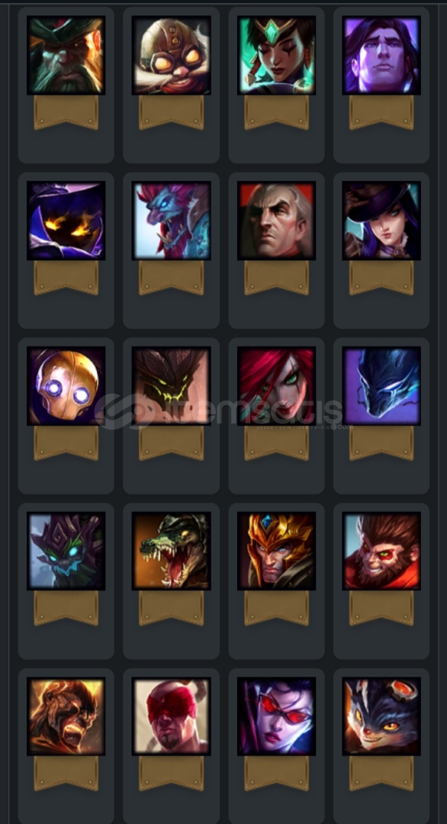Pick the Veigar hooded mage icon
447x824 pixels.
(66, 220)
